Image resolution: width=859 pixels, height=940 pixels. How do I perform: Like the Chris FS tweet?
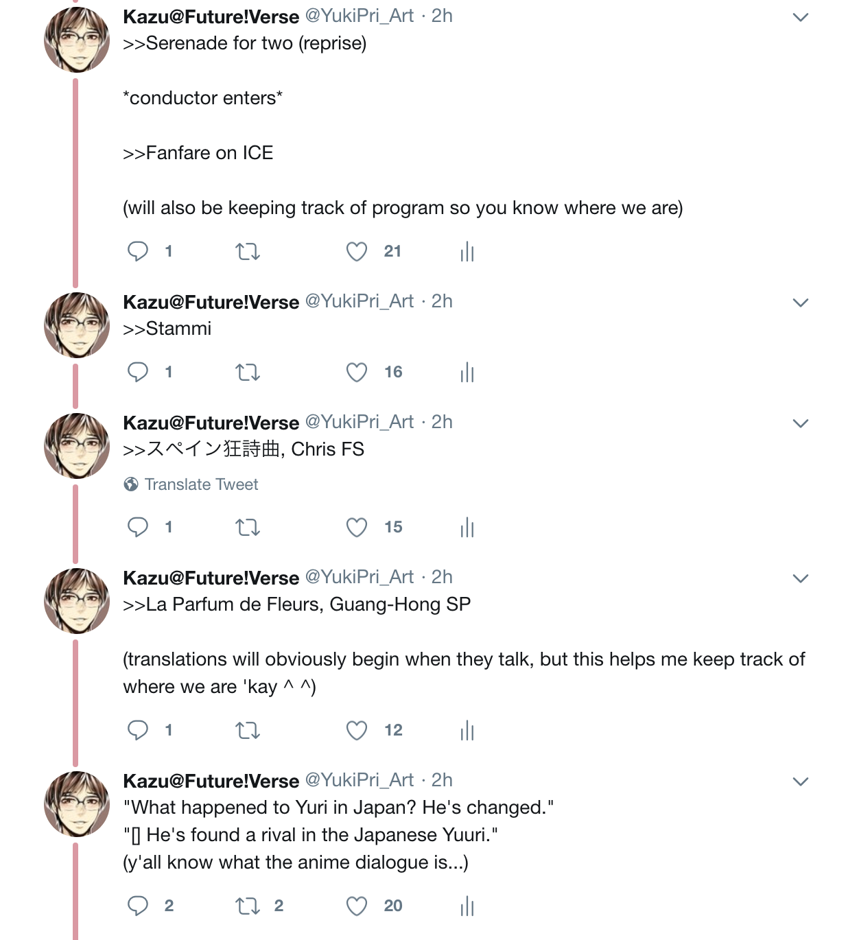click(357, 528)
